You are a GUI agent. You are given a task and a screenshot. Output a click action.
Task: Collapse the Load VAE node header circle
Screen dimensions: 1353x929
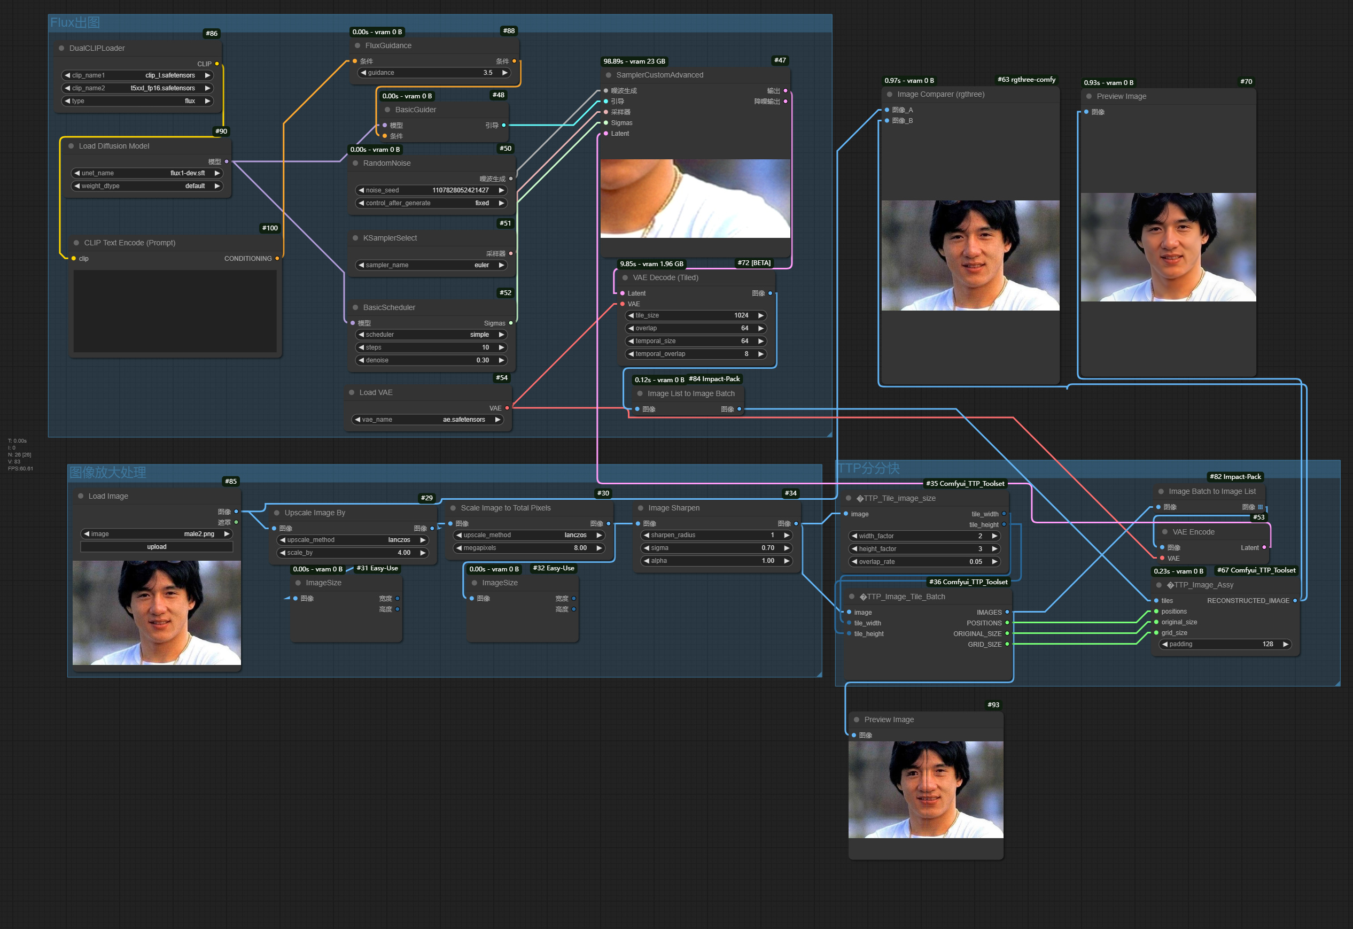pyautogui.click(x=351, y=392)
